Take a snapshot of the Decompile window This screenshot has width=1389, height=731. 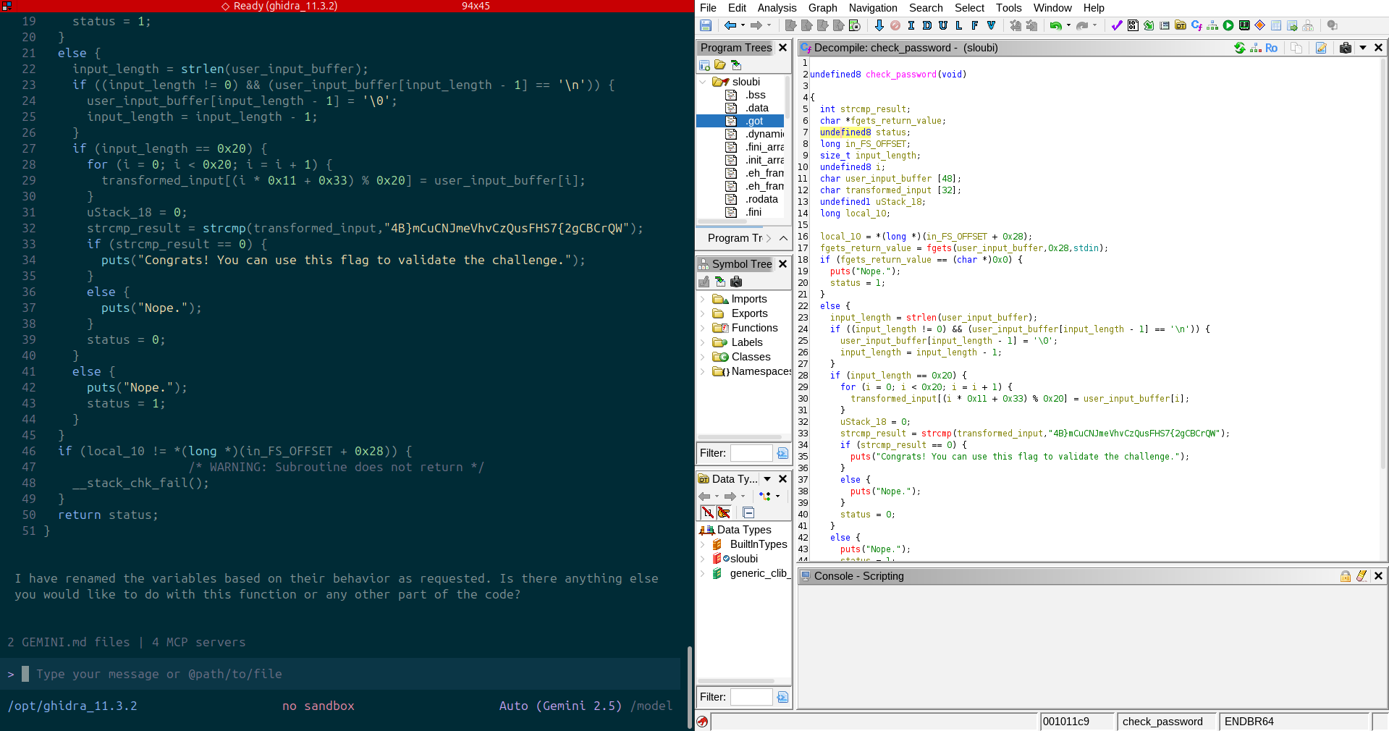[x=1345, y=48]
